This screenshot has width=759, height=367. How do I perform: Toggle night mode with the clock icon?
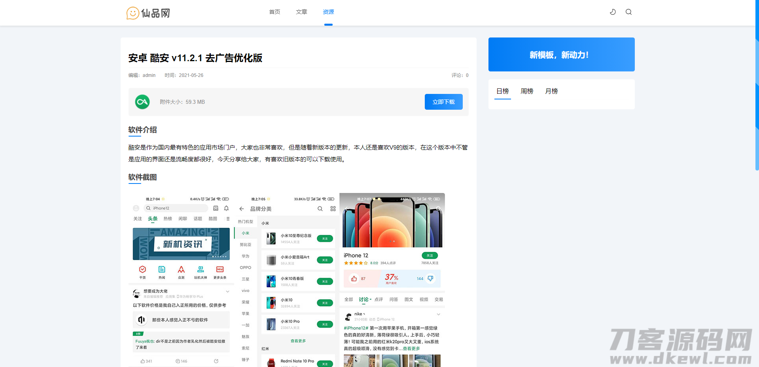(x=613, y=12)
